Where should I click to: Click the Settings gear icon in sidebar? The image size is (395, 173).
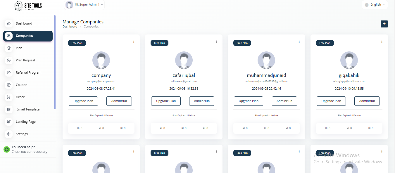(9, 134)
